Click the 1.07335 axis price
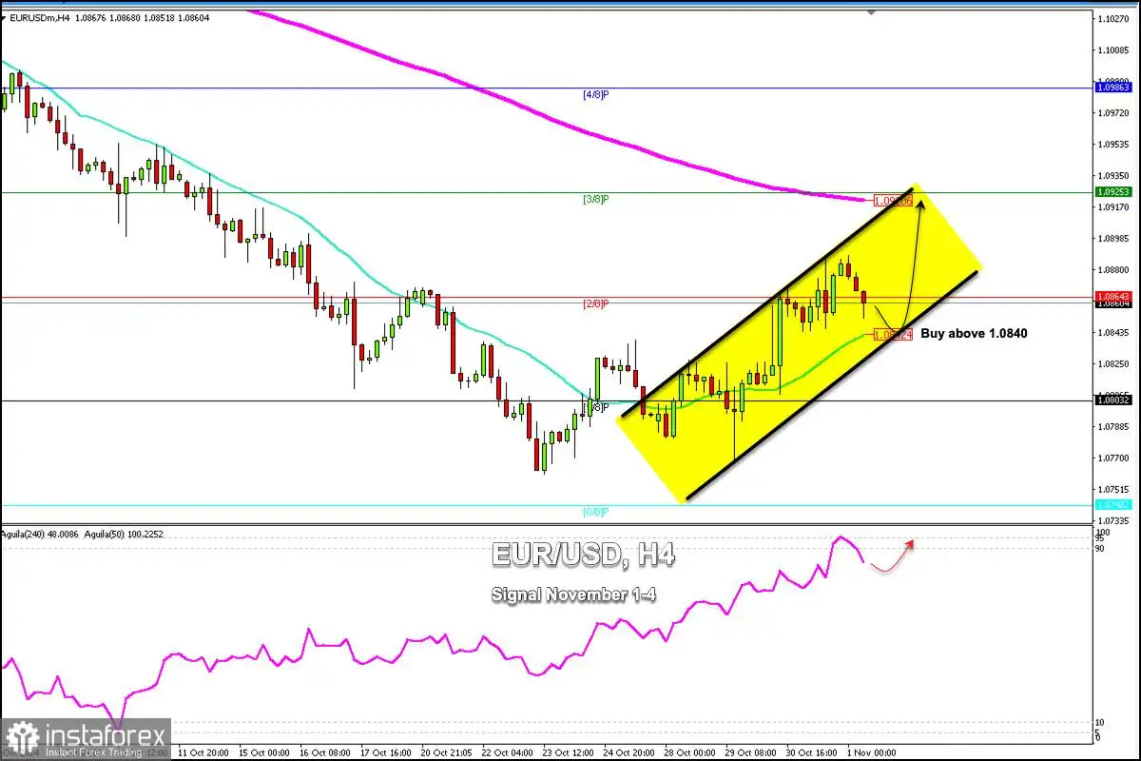1141x761 pixels. pyautogui.click(x=1113, y=521)
